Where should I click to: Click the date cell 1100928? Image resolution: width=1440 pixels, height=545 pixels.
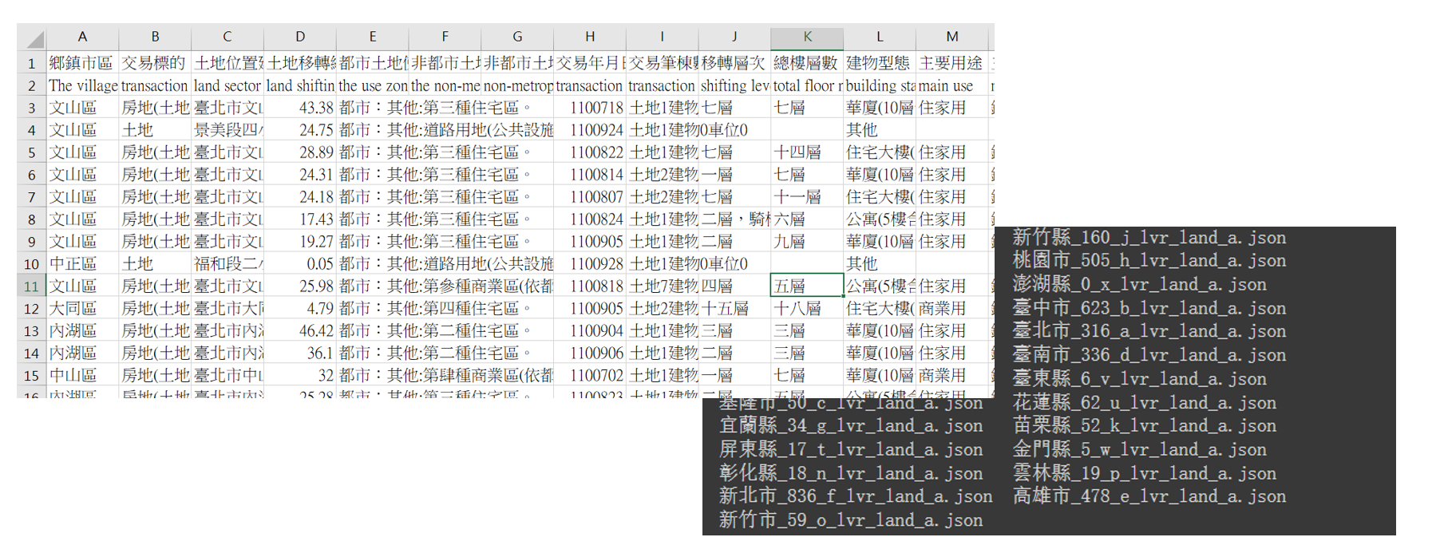pyautogui.click(x=590, y=264)
